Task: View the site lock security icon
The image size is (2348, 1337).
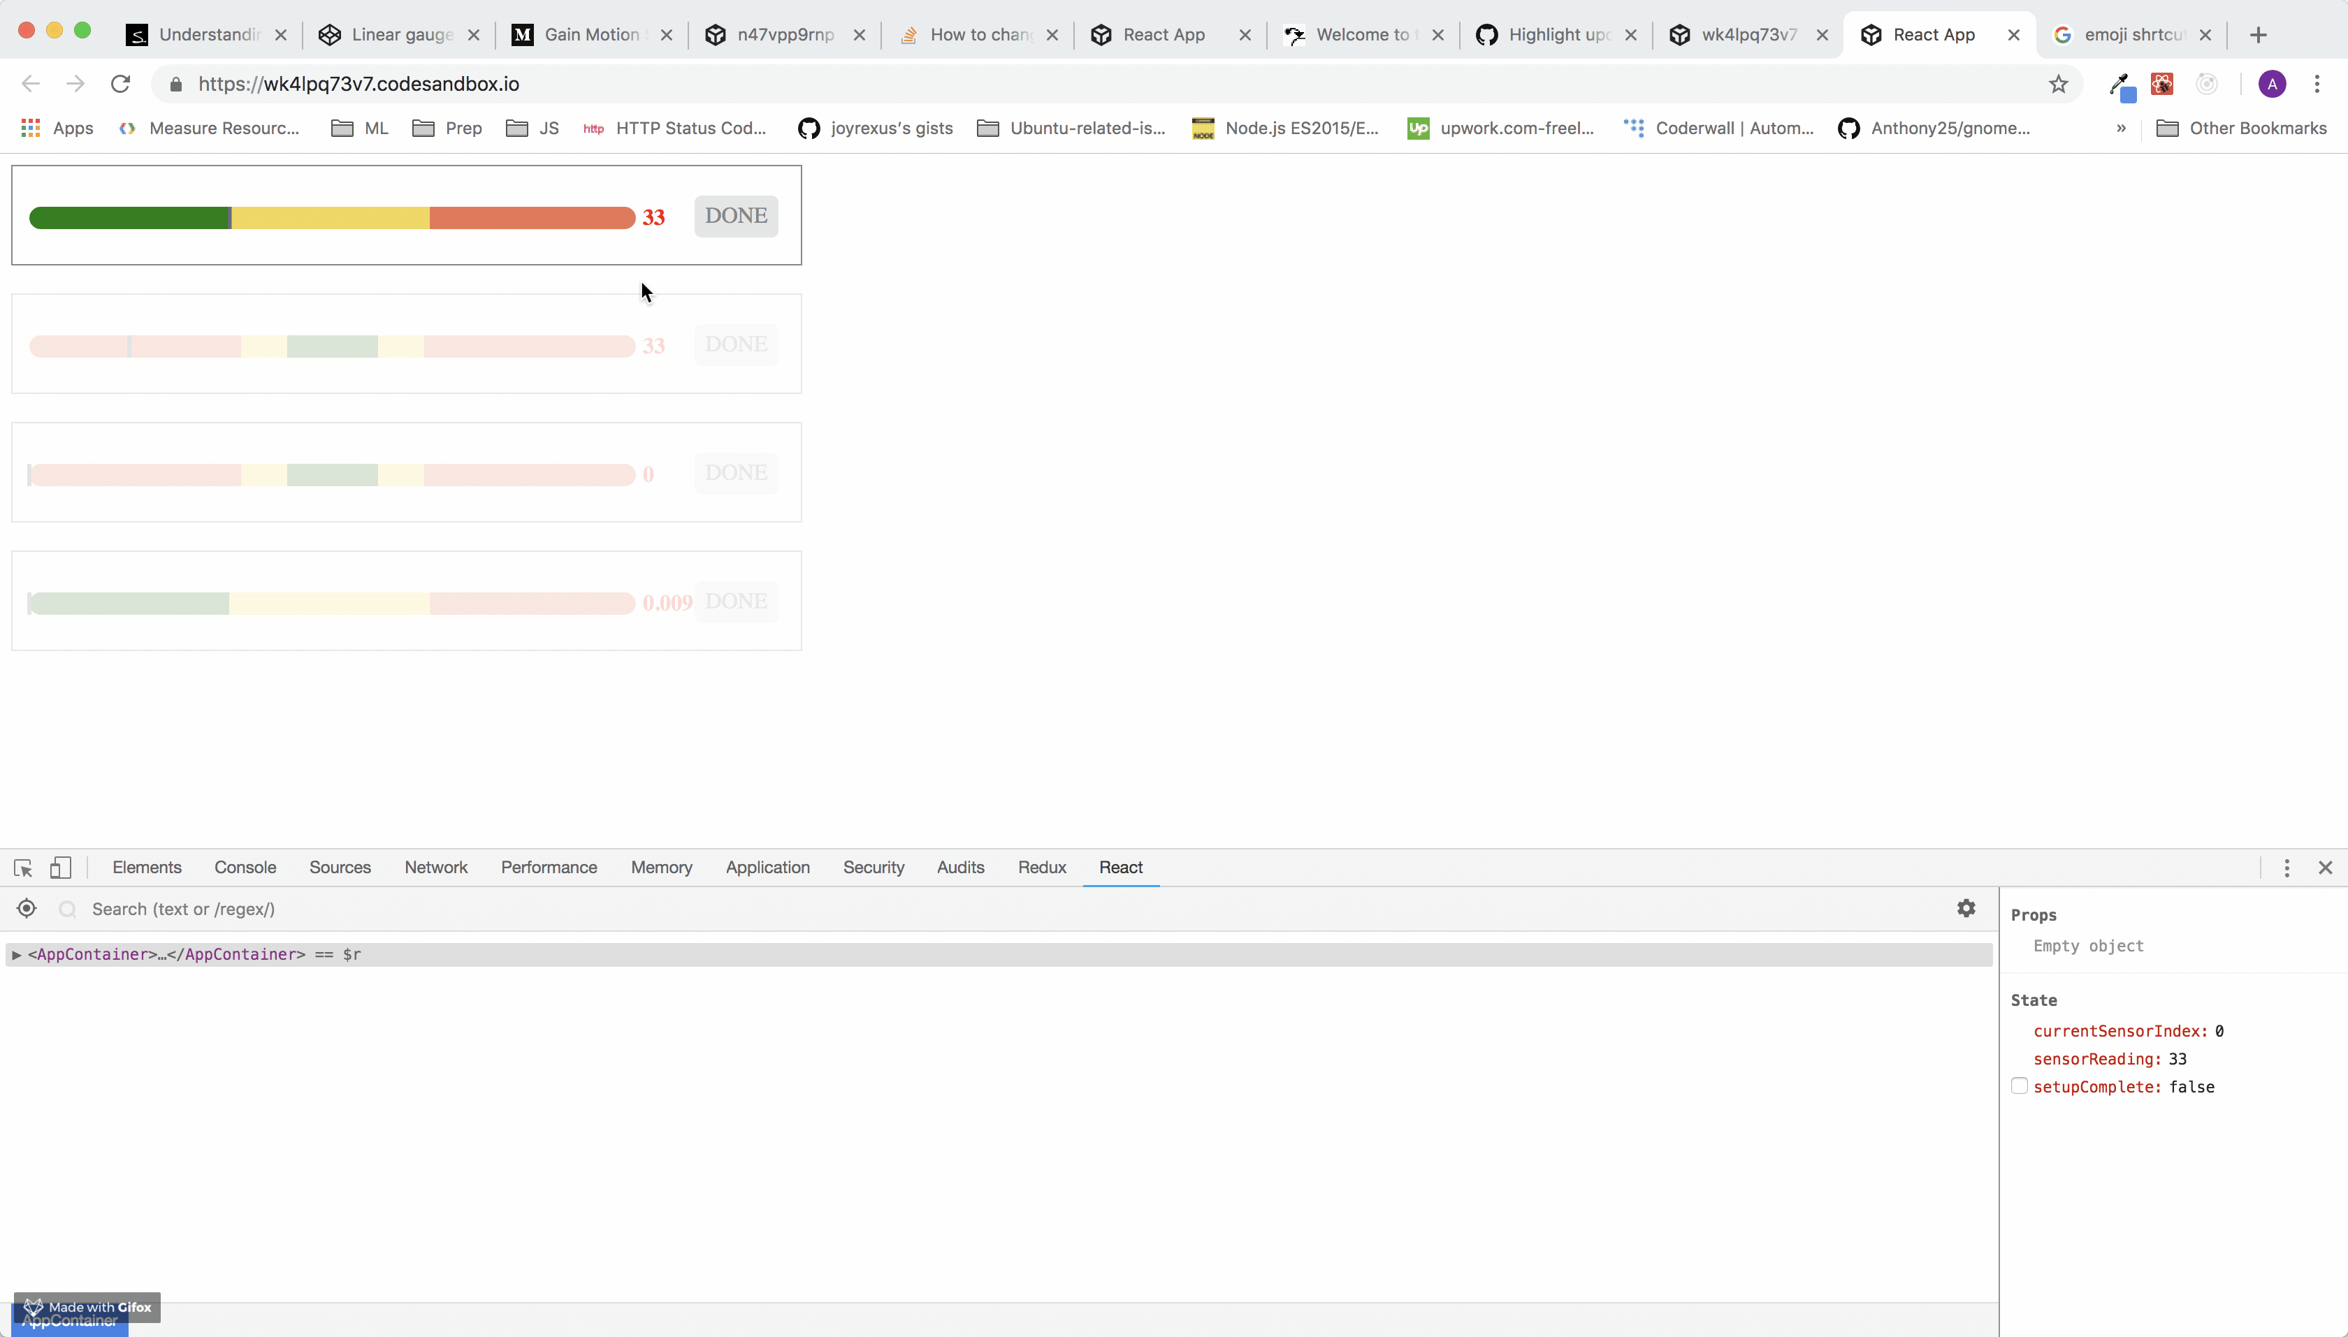Action: 176,85
